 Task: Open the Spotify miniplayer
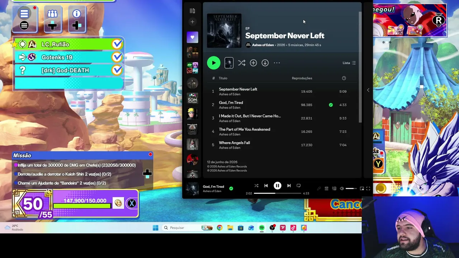[362, 189]
